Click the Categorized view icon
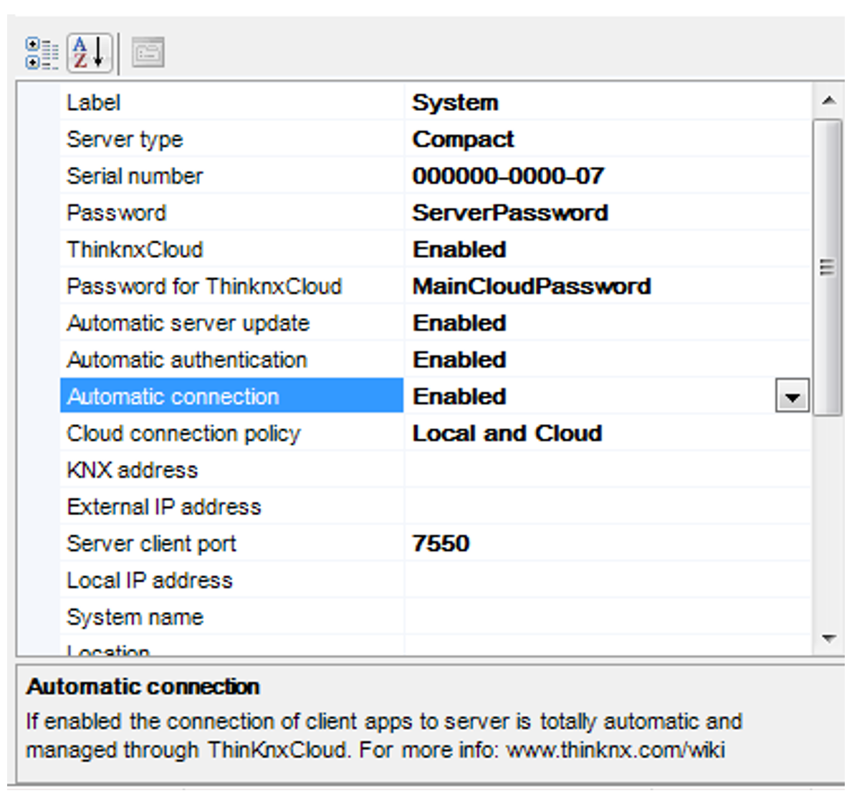The height and width of the screenshot is (806, 867). pos(42,53)
